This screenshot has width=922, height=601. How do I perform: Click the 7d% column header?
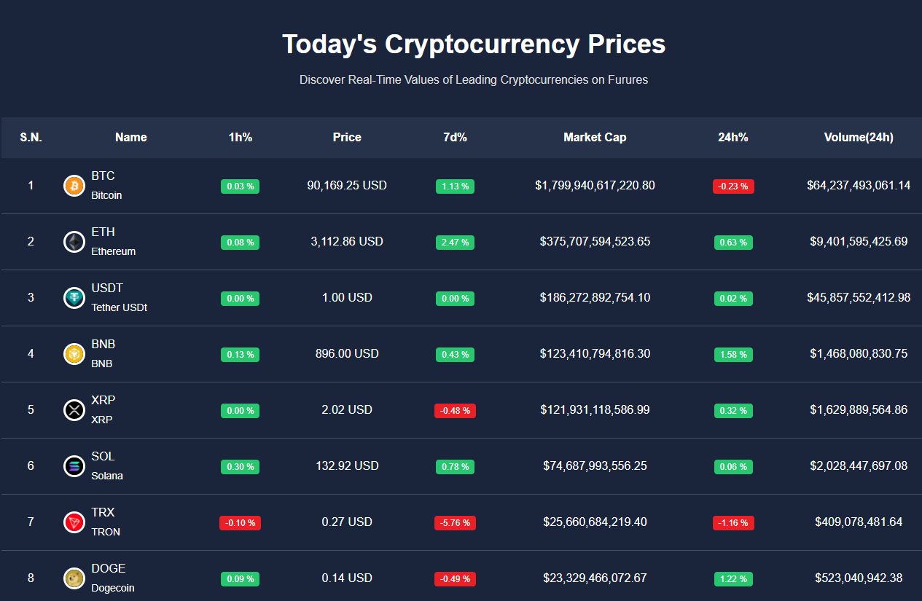(456, 137)
